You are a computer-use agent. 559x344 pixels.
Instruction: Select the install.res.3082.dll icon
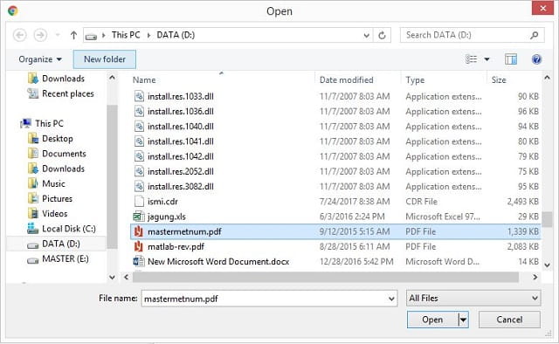[x=139, y=187]
